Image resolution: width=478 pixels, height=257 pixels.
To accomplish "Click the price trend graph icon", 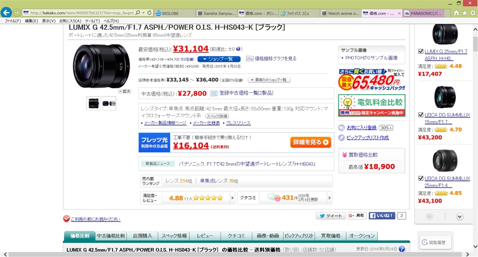I will [x=250, y=58].
